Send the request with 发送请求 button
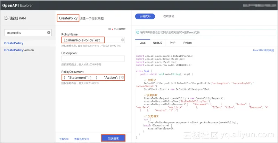Viewport: 278px width, 143px height. coord(113,138)
